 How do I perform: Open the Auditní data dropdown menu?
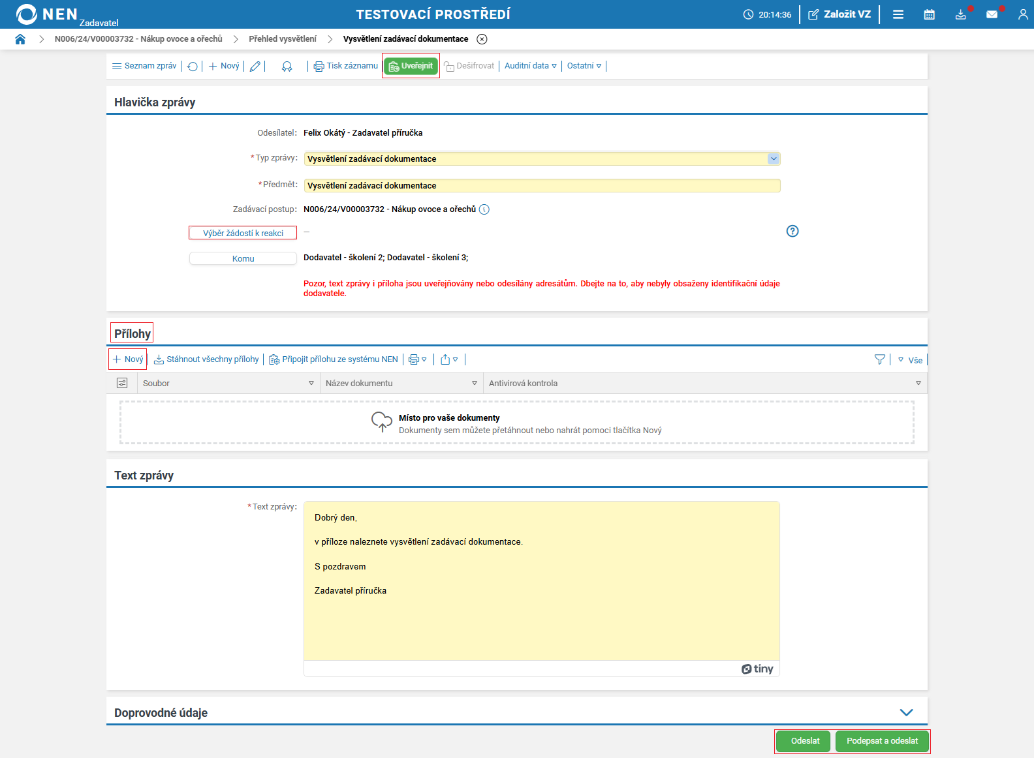(x=530, y=66)
